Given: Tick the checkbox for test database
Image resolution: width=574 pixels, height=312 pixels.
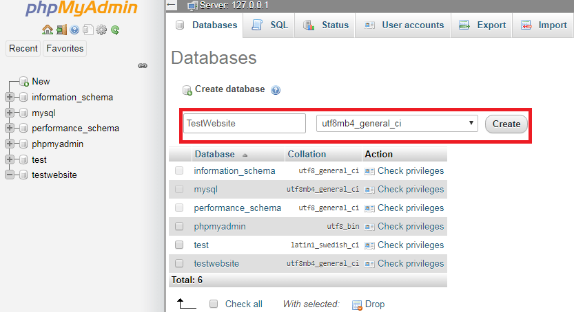Looking at the screenshot, I should (179, 245).
